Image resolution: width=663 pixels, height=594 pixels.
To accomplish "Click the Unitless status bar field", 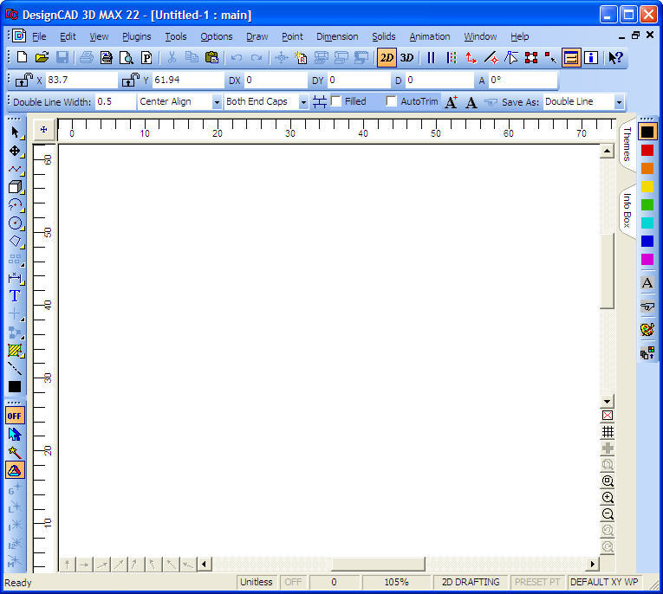I will [257, 582].
